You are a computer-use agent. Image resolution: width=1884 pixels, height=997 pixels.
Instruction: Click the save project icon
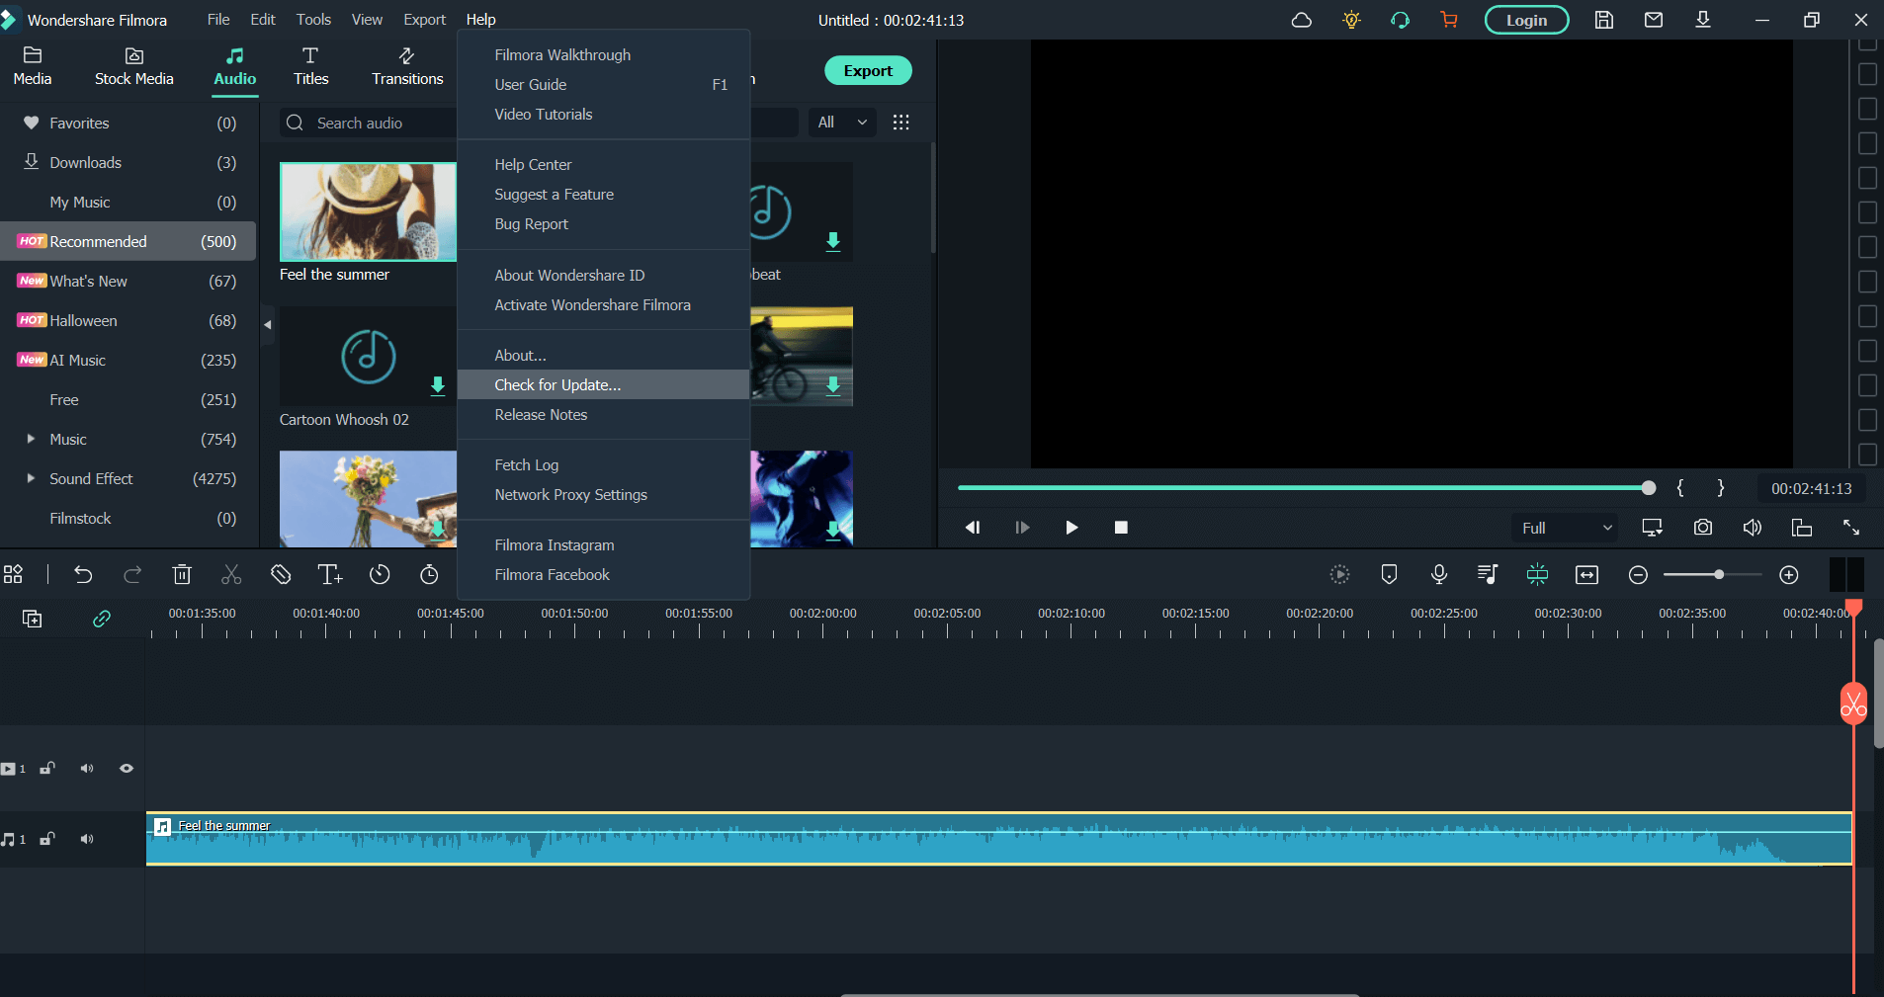[1604, 20]
